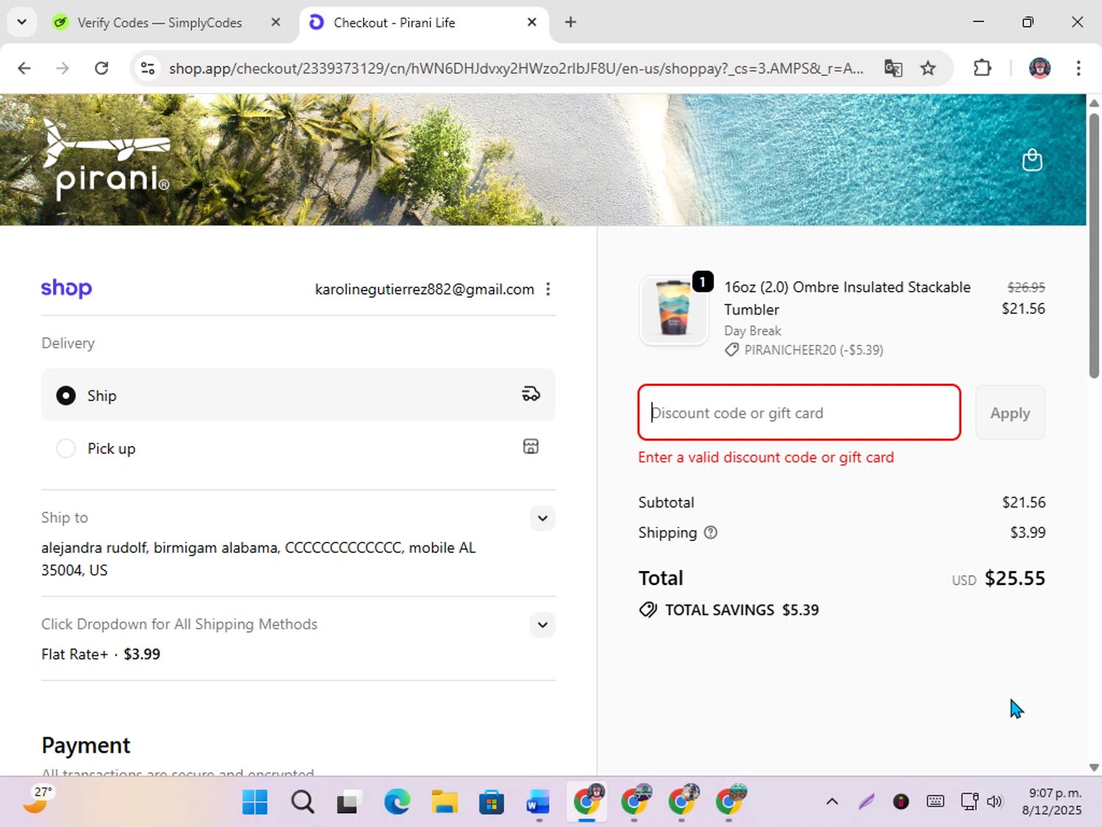This screenshot has width=1102, height=827.
Task: Switch to Microsoft Word on the taskbar
Action: [539, 802]
